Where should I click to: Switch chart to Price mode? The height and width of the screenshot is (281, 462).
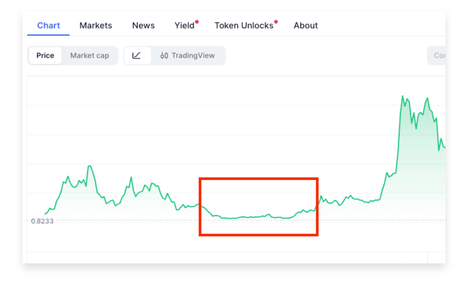[45, 56]
